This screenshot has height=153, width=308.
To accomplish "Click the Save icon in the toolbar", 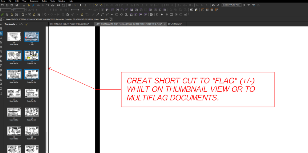I will click(7, 5).
